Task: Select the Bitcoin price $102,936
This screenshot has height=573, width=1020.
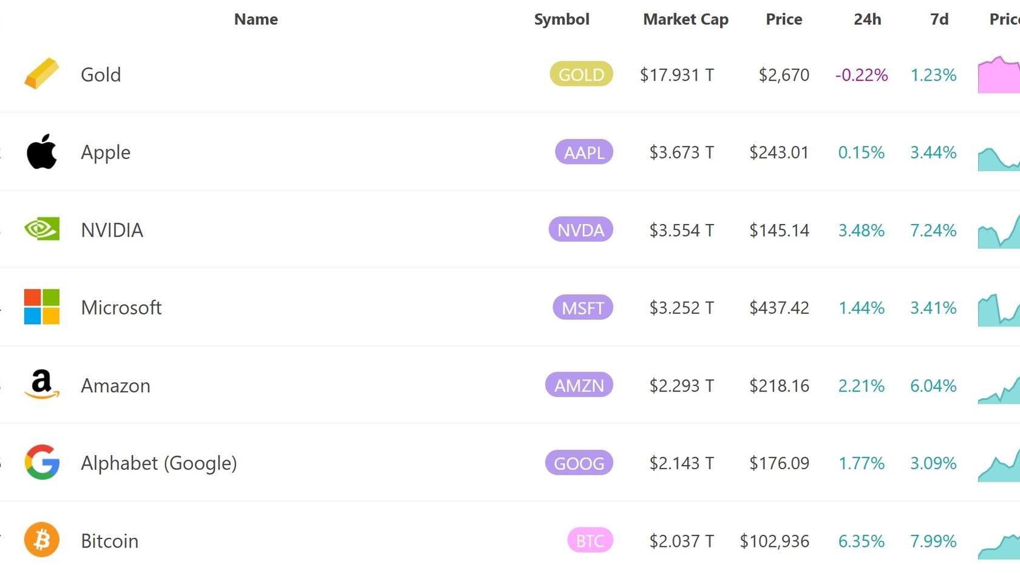Action: (x=774, y=541)
